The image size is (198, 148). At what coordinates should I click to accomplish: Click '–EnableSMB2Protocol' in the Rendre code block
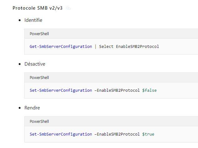click(x=117, y=134)
